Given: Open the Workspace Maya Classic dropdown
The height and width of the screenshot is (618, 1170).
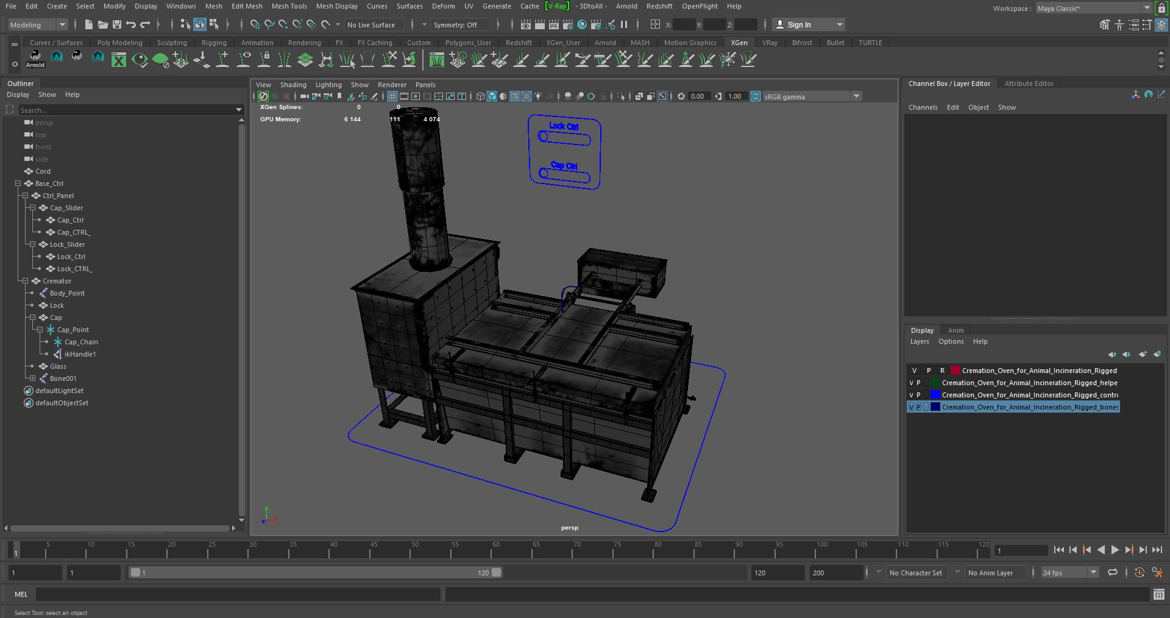Looking at the screenshot, I should (x=1094, y=9).
